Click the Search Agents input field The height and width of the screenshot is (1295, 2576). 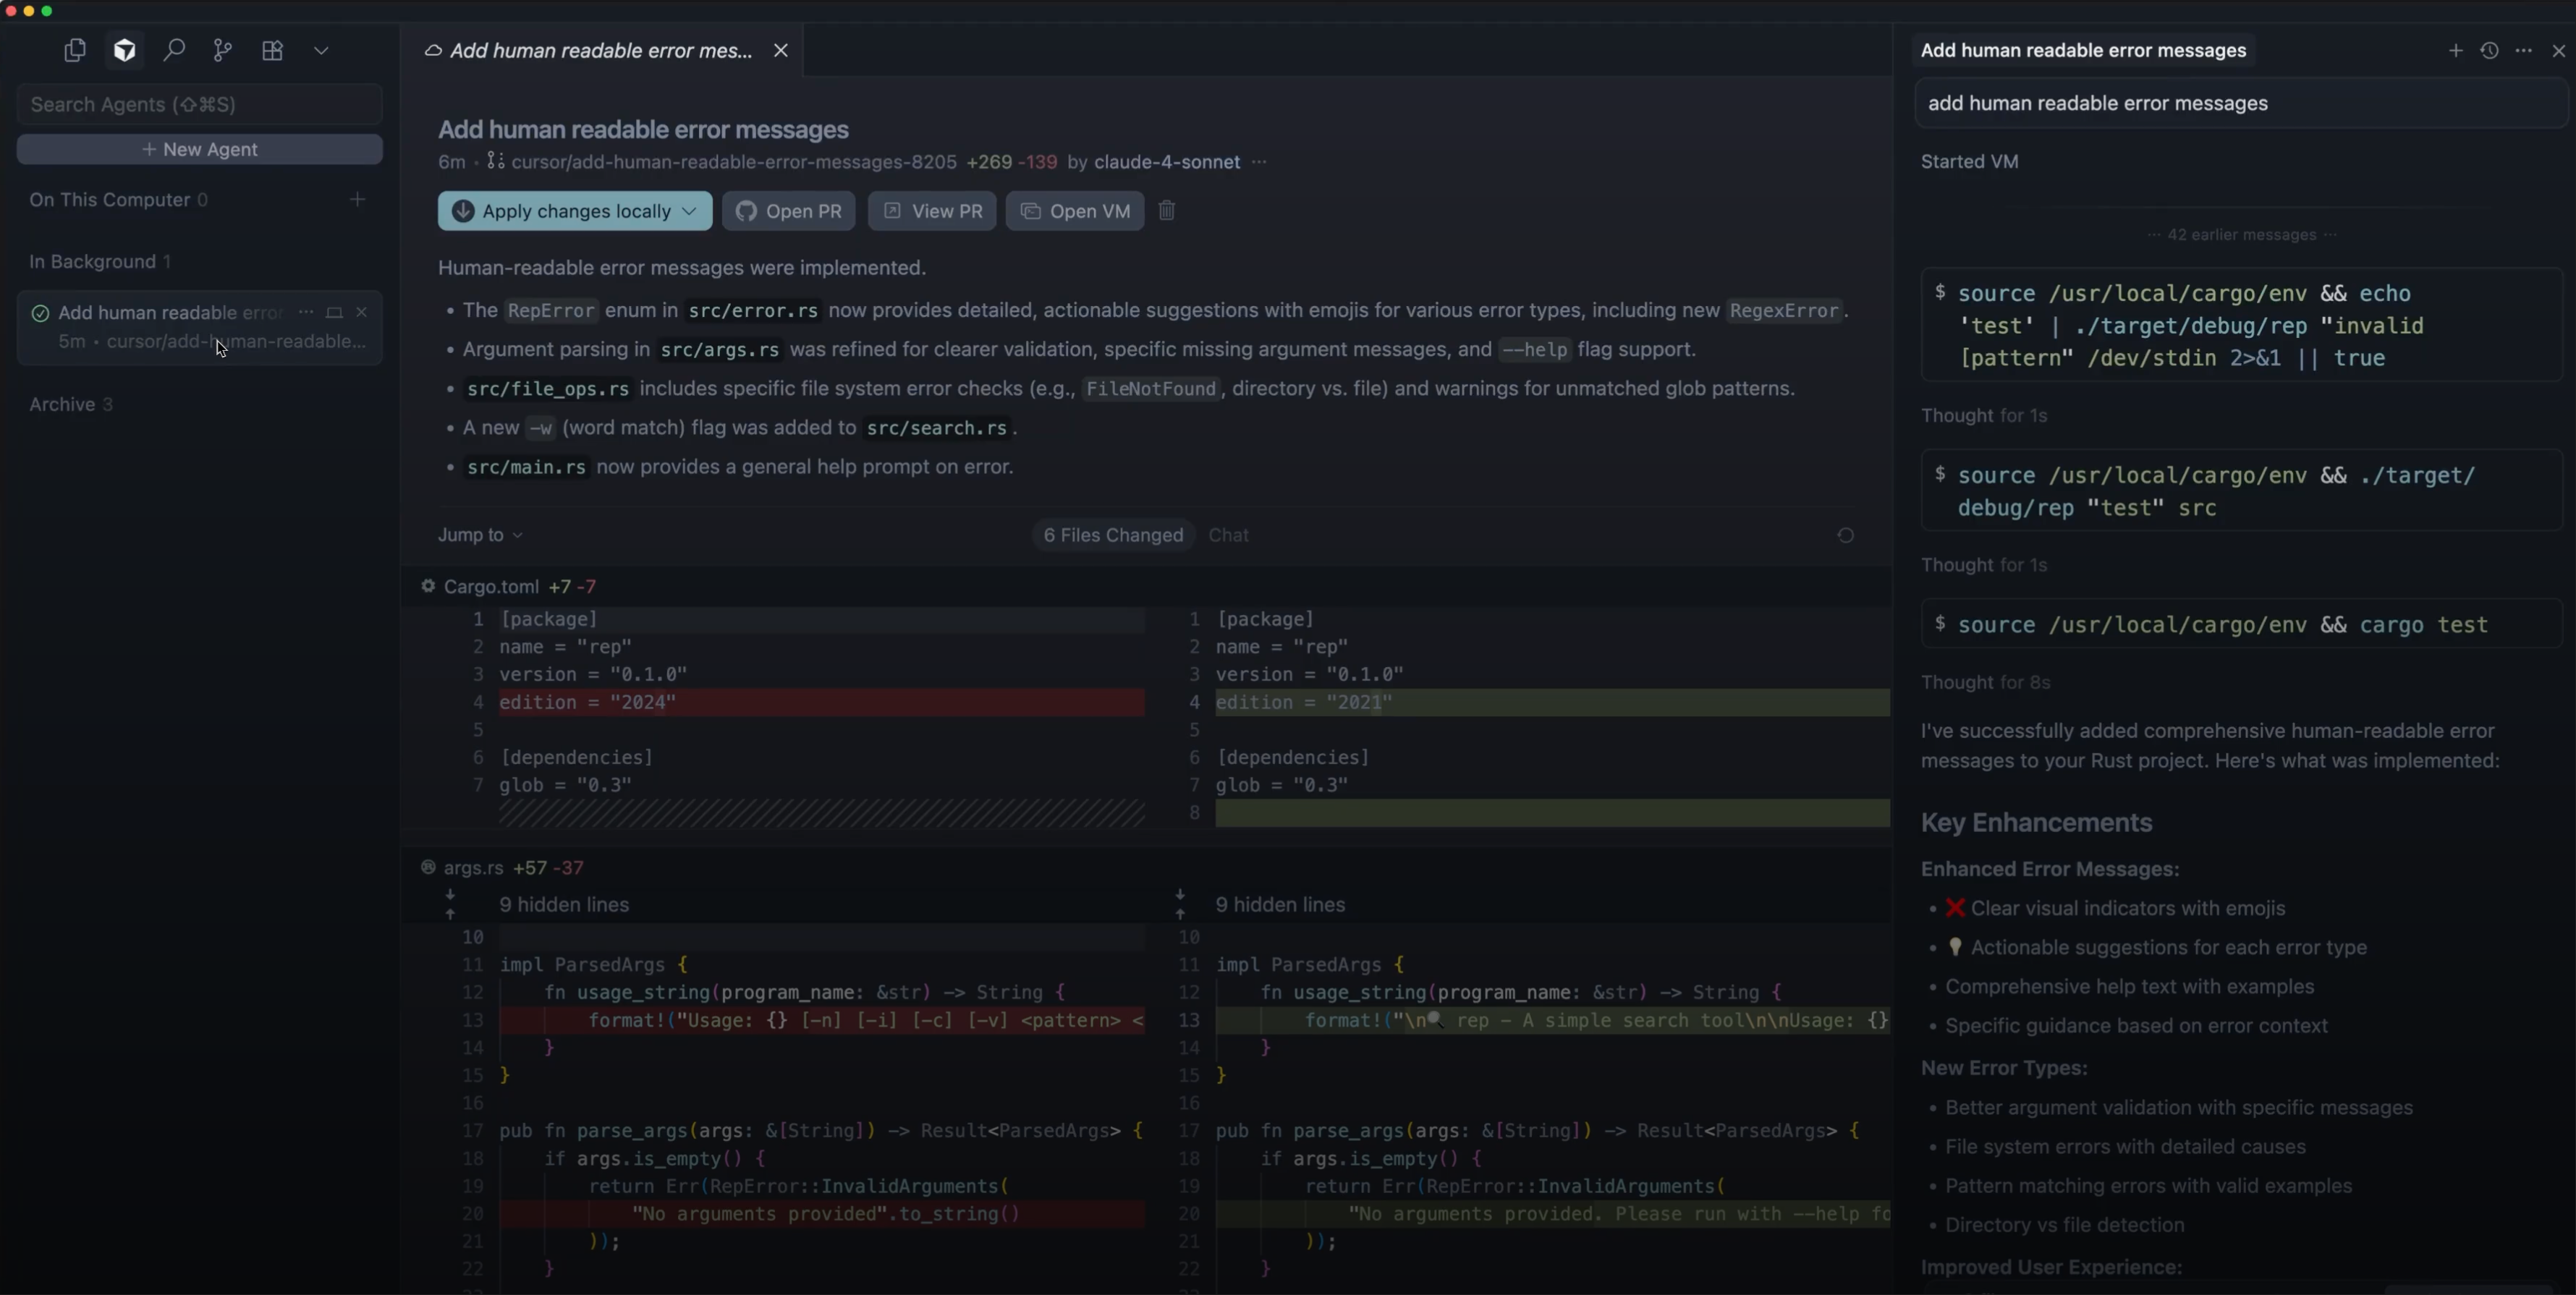(200, 104)
